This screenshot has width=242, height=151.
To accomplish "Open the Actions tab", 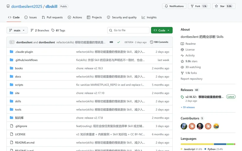I will pyautogui.click(x=75, y=18).
